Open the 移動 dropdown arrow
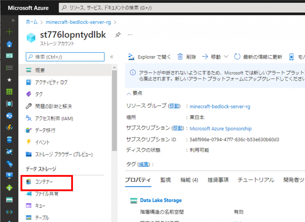This screenshot has height=222, width=305. 226,57
